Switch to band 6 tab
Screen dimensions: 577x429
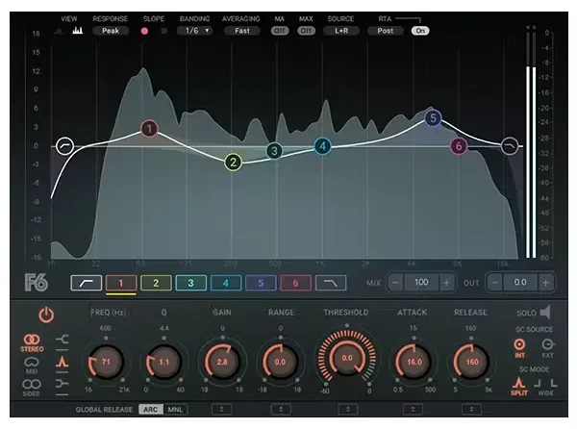point(295,283)
